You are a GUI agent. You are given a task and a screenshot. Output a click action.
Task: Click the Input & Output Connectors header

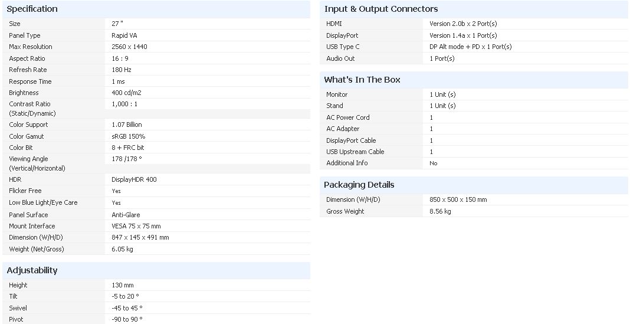[381, 9]
